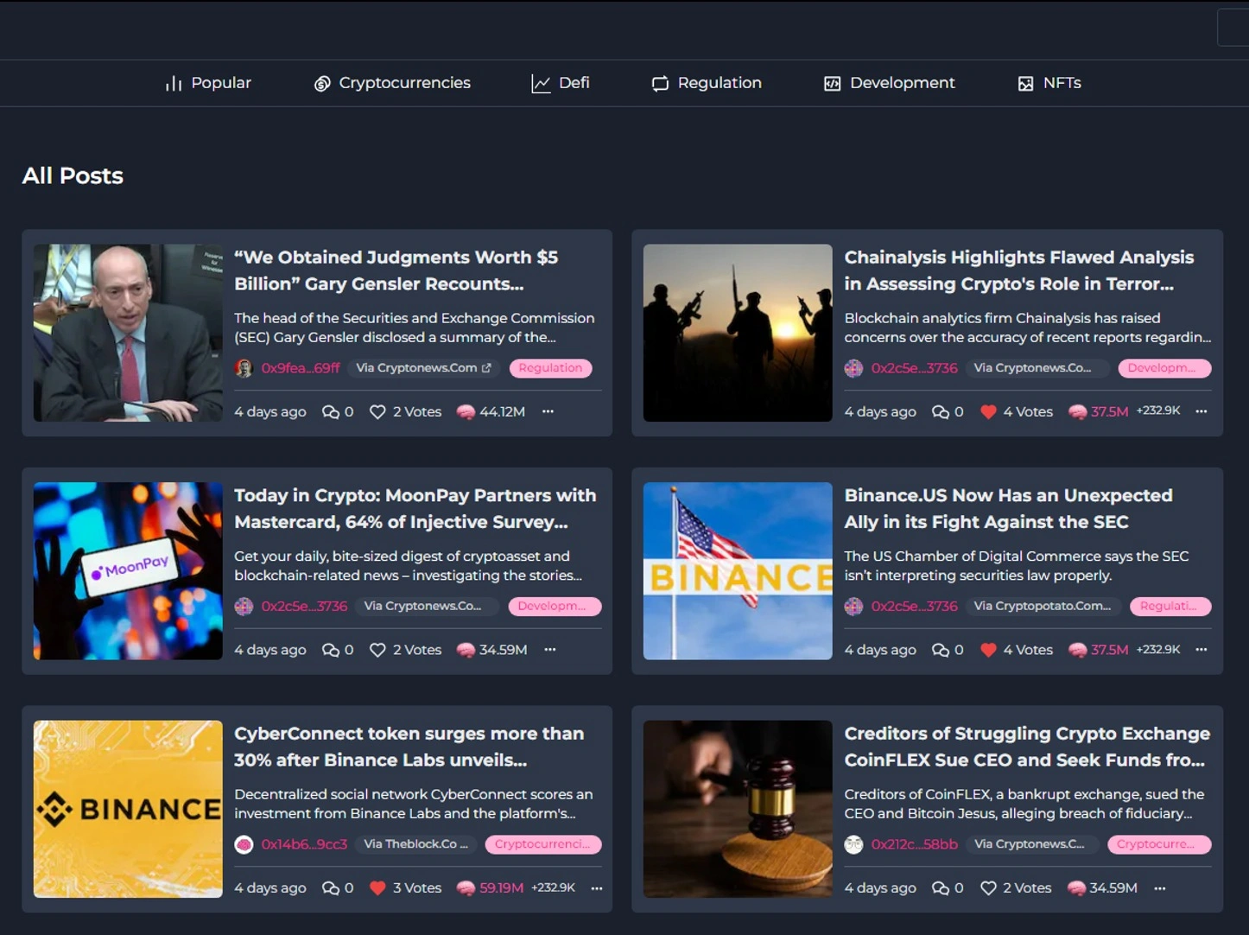Viewport: 1249px width, 935px height.
Task: Open the gavel image thumbnail
Action: 738,809
